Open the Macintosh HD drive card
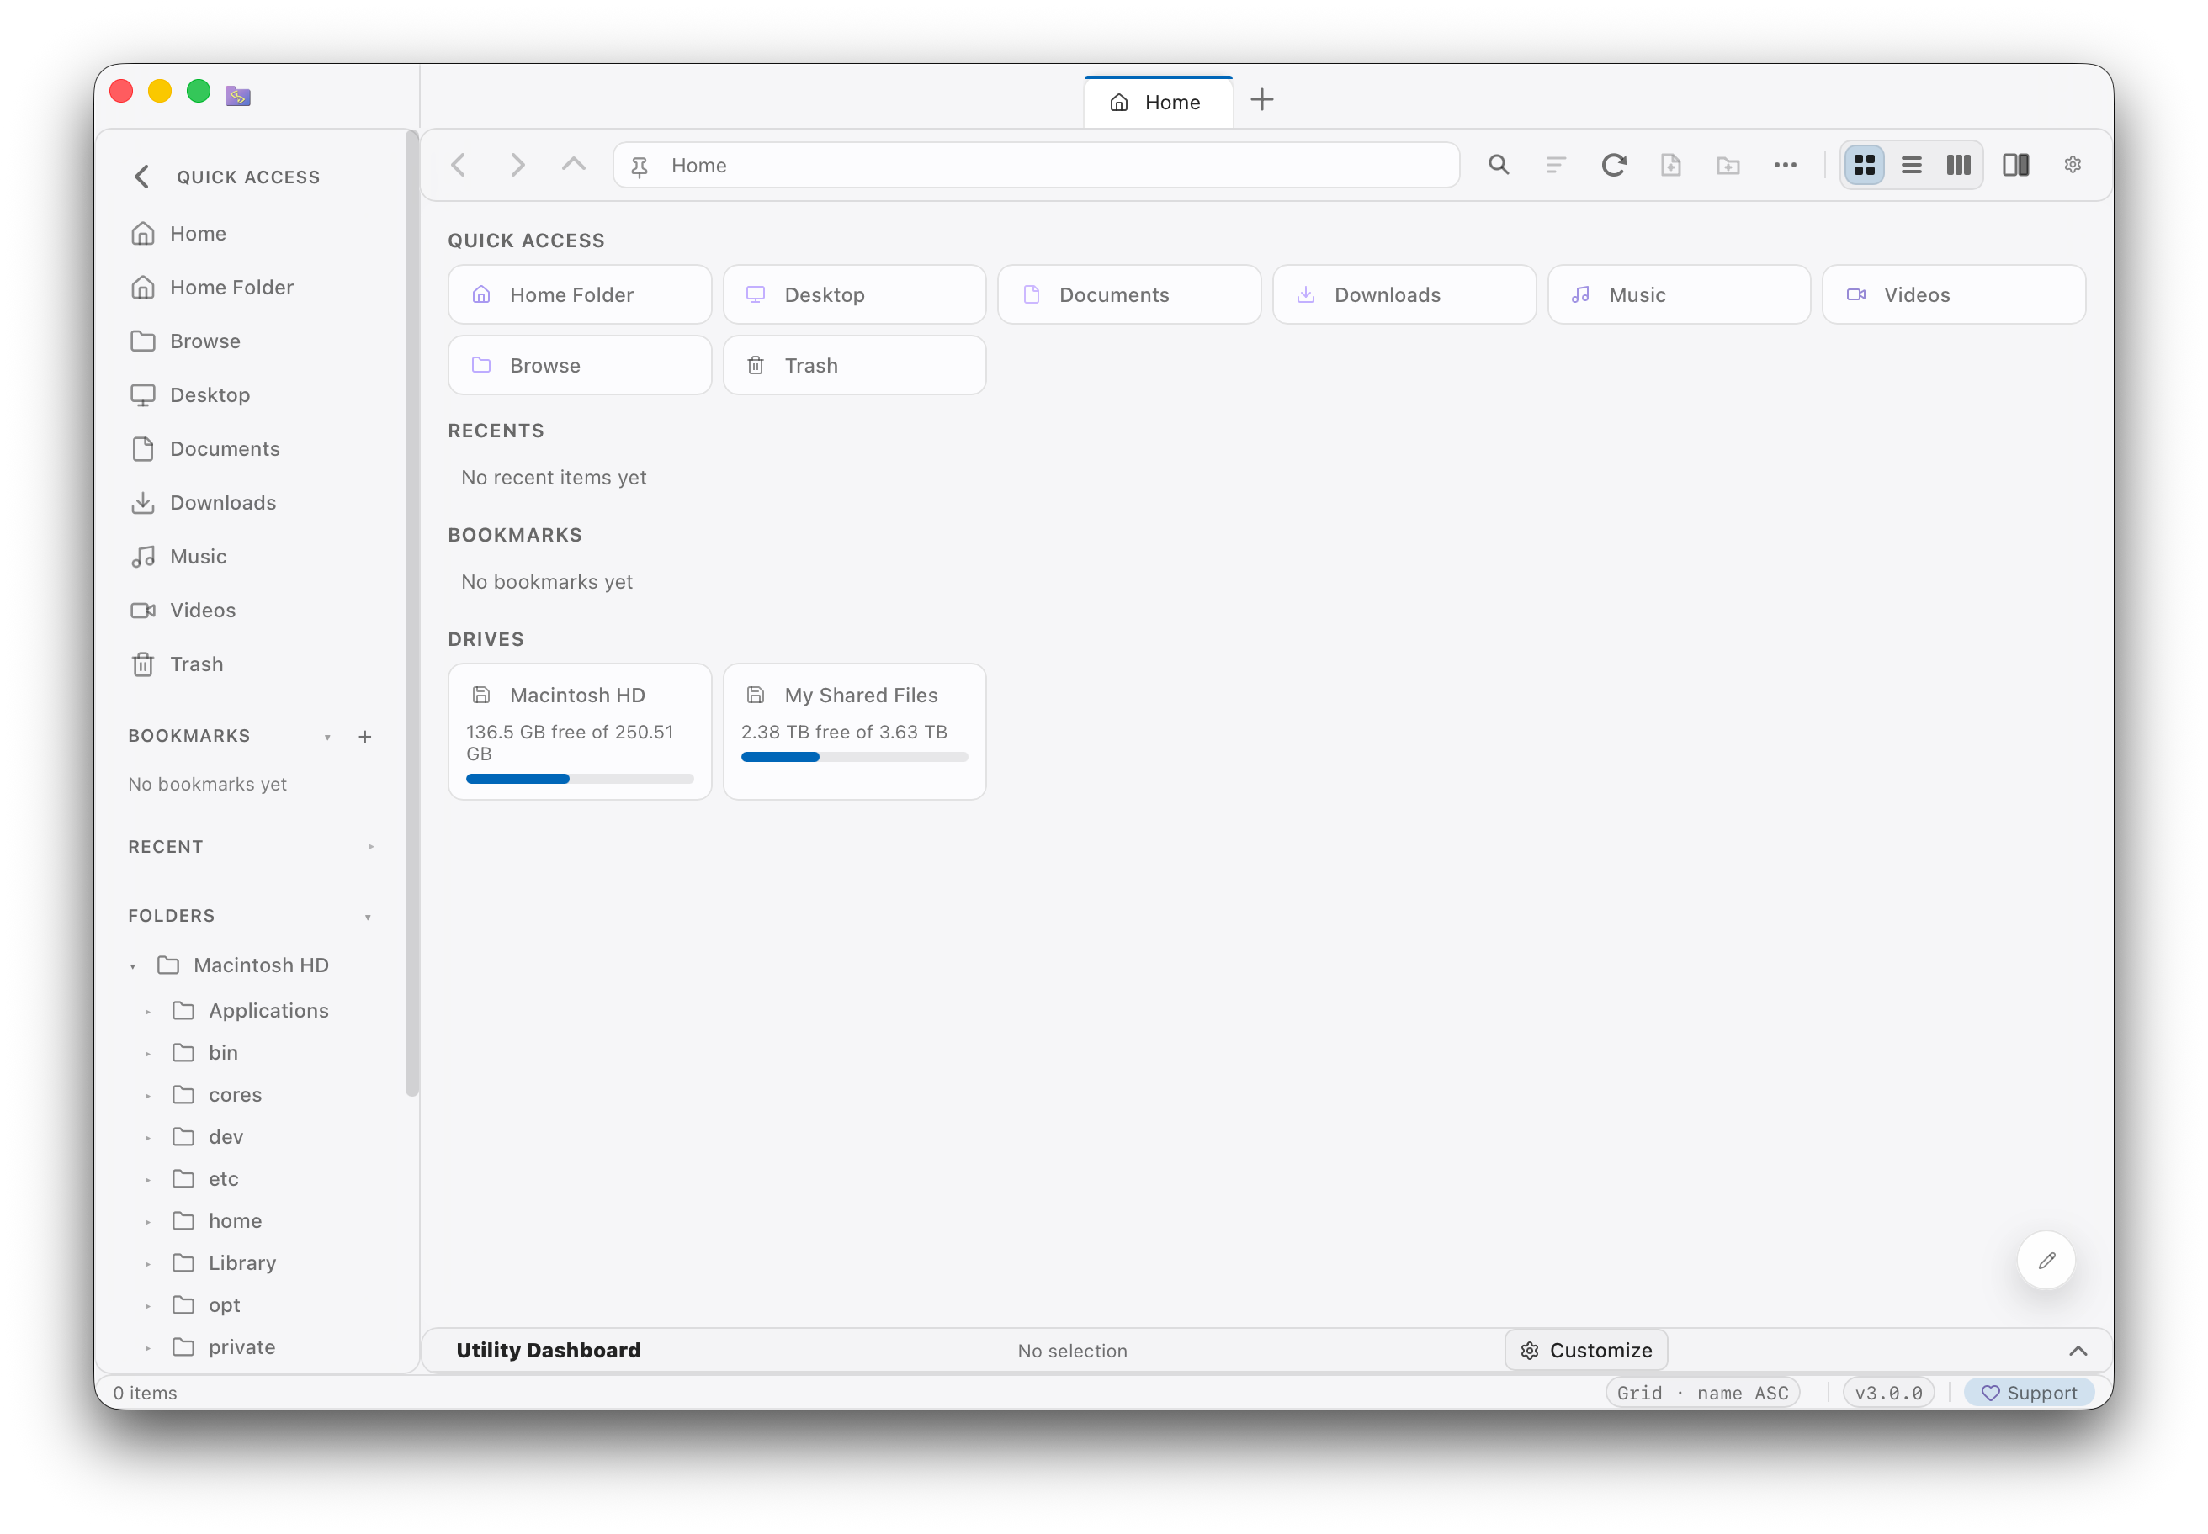 click(x=580, y=732)
